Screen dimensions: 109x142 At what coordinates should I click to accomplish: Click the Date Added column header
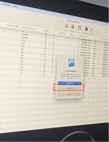point(106,40)
